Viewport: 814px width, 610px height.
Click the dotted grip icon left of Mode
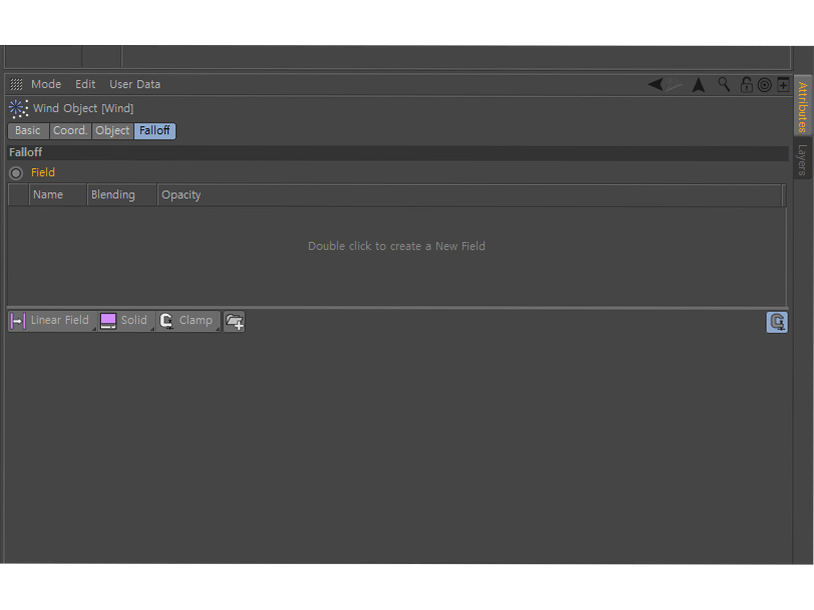click(16, 84)
